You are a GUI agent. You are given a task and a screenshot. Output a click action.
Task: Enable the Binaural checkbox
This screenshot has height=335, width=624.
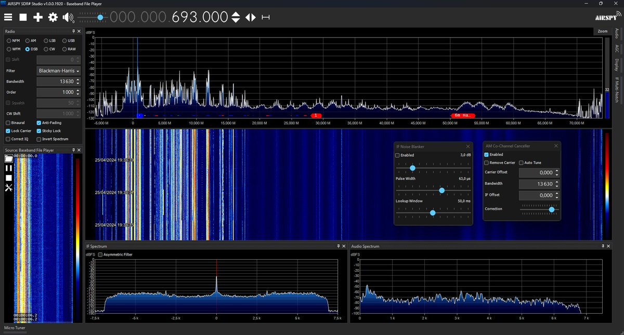click(x=15, y=123)
